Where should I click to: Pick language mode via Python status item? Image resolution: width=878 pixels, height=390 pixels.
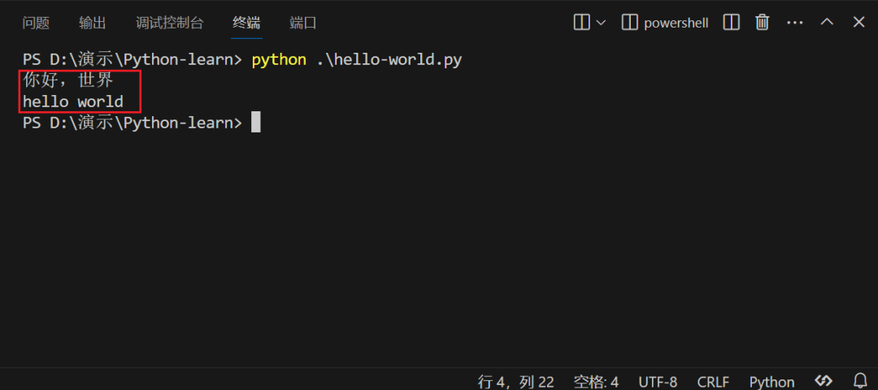point(772,381)
